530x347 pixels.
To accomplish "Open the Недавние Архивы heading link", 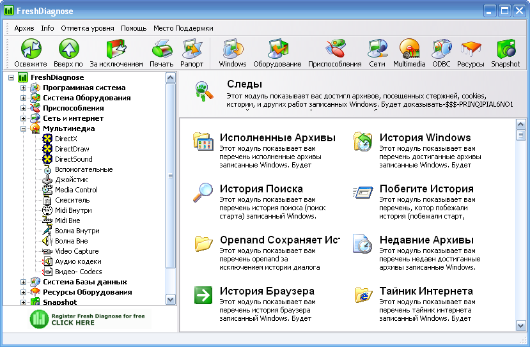I will pyautogui.click(x=426, y=240).
